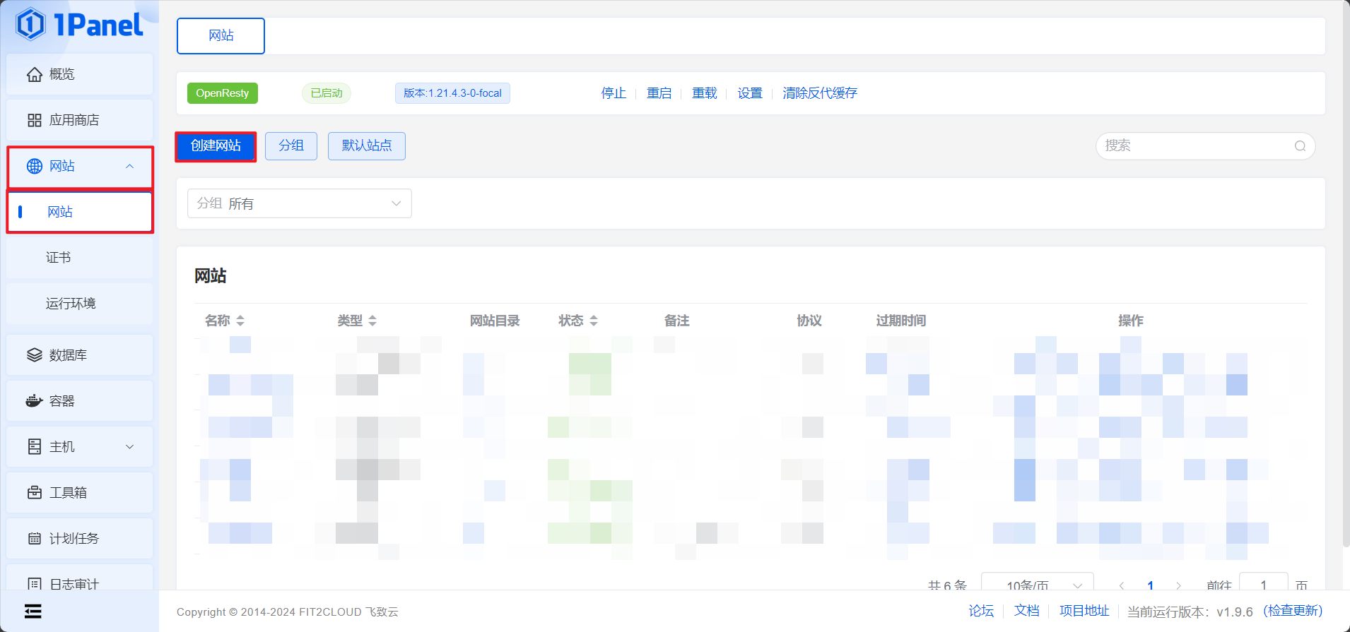Image resolution: width=1350 pixels, height=632 pixels.
Task: Click the 1Panel logo icon
Action: (30, 25)
